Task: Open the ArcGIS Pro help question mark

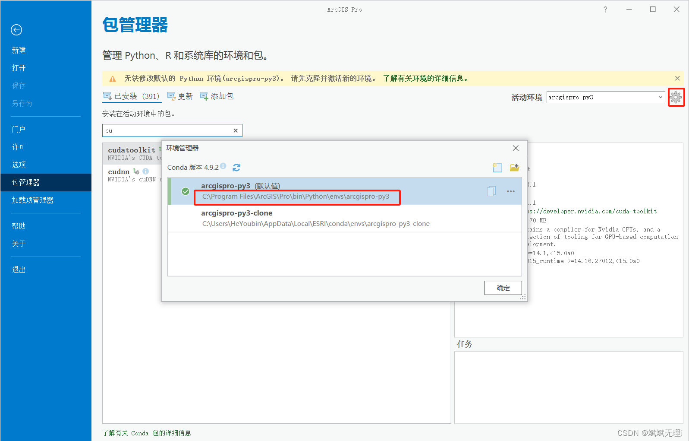Action: click(x=605, y=10)
